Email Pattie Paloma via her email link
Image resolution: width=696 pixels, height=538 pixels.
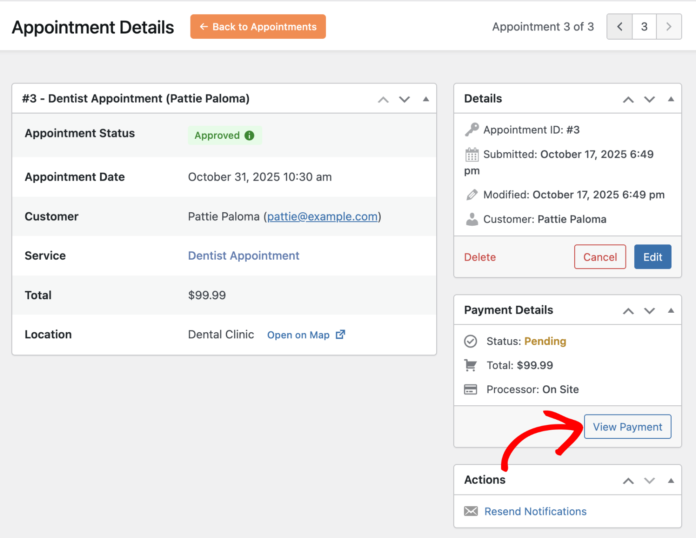coord(322,216)
